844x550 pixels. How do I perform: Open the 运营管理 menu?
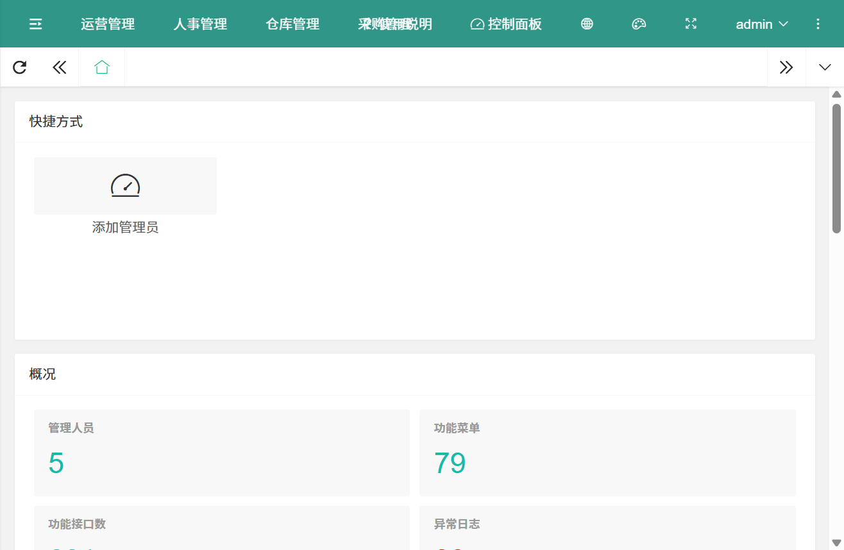(x=108, y=24)
